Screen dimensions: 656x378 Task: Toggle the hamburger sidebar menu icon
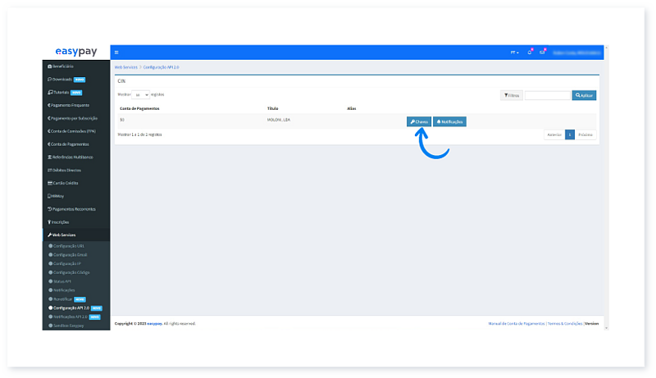pos(116,52)
